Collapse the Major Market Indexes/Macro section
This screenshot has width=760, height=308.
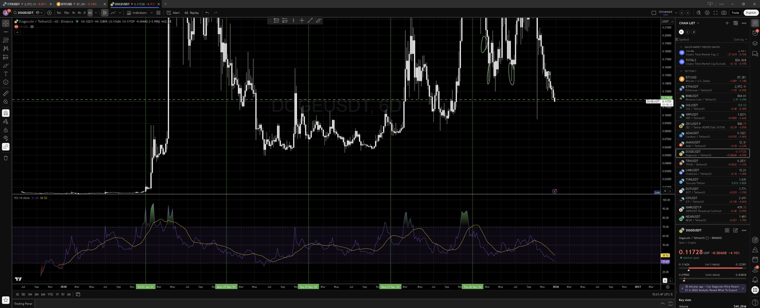click(681, 47)
